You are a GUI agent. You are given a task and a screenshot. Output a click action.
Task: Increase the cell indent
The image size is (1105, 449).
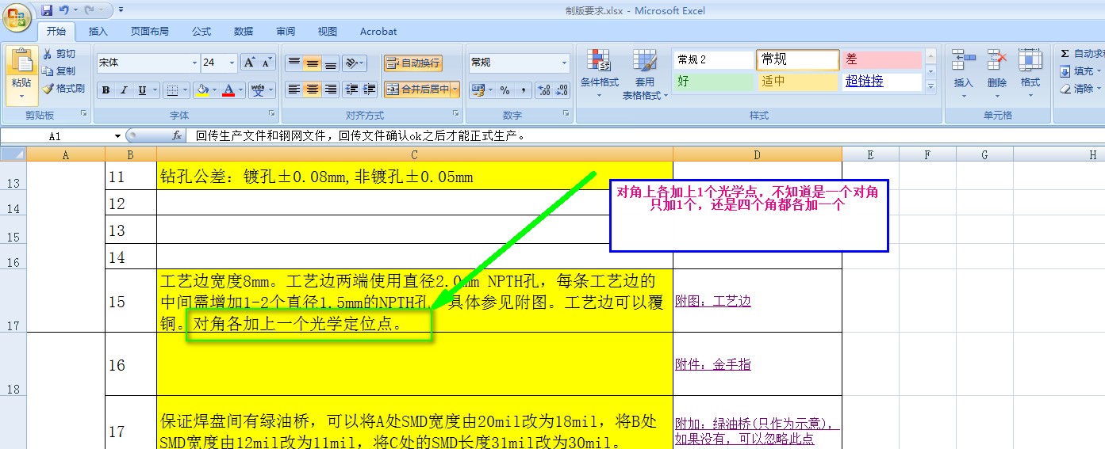[369, 89]
